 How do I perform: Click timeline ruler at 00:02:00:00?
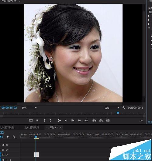136,134
